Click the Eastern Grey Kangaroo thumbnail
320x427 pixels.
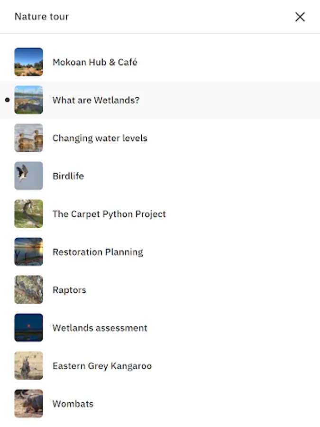click(x=28, y=366)
